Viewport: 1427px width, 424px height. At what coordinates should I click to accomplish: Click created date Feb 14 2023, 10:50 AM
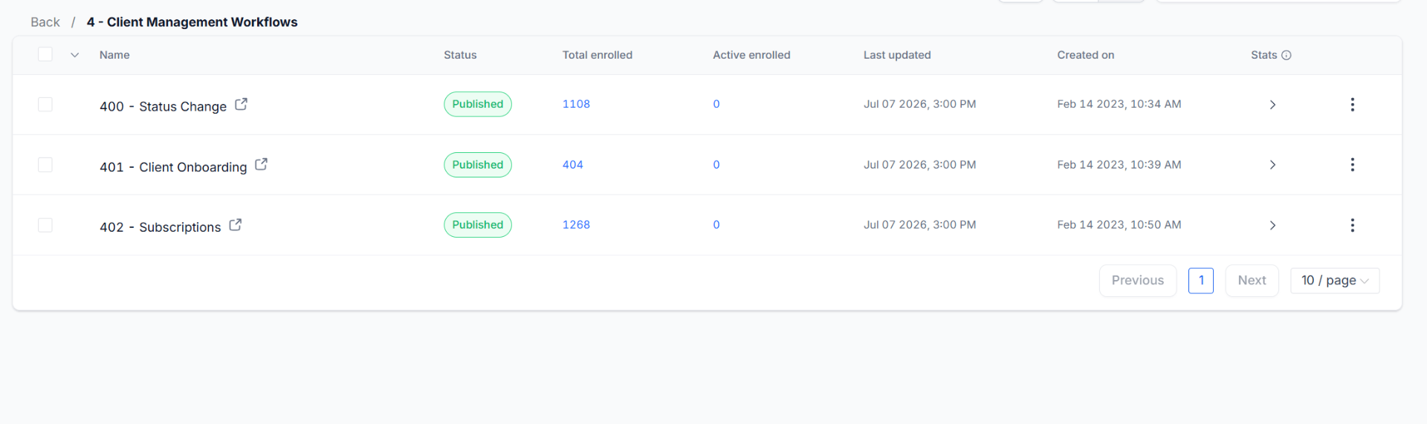click(1119, 225)
